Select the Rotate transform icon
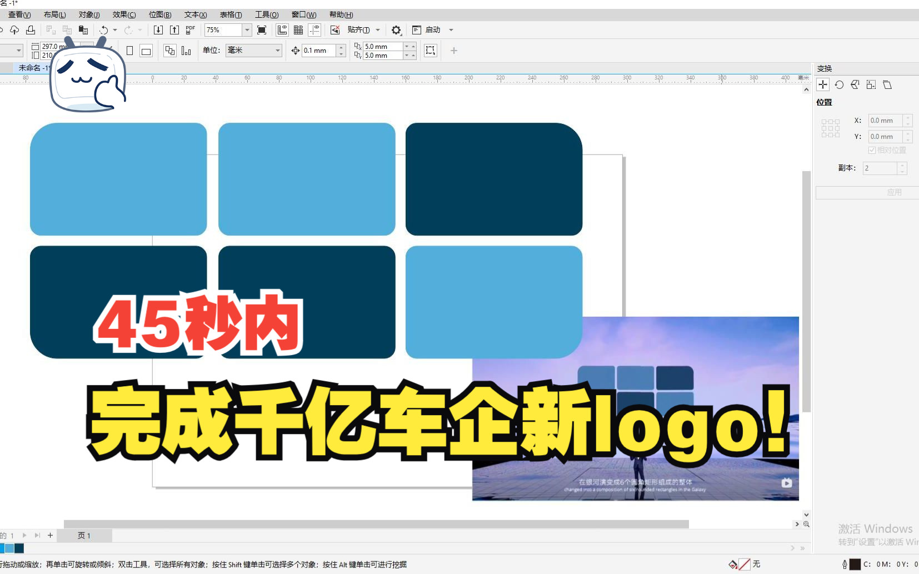 click(x=840, y=84)
